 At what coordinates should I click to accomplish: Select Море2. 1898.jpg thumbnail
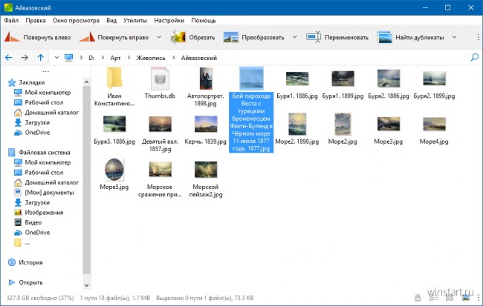(297, 124)
